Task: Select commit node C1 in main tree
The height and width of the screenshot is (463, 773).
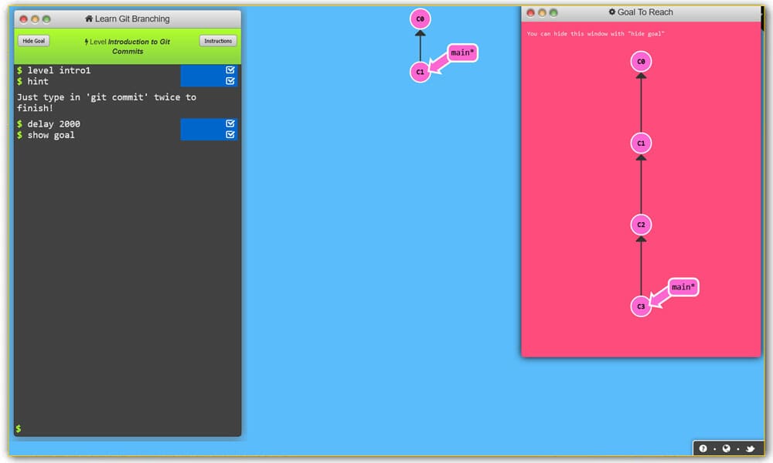Action: [x=420, y=72]
